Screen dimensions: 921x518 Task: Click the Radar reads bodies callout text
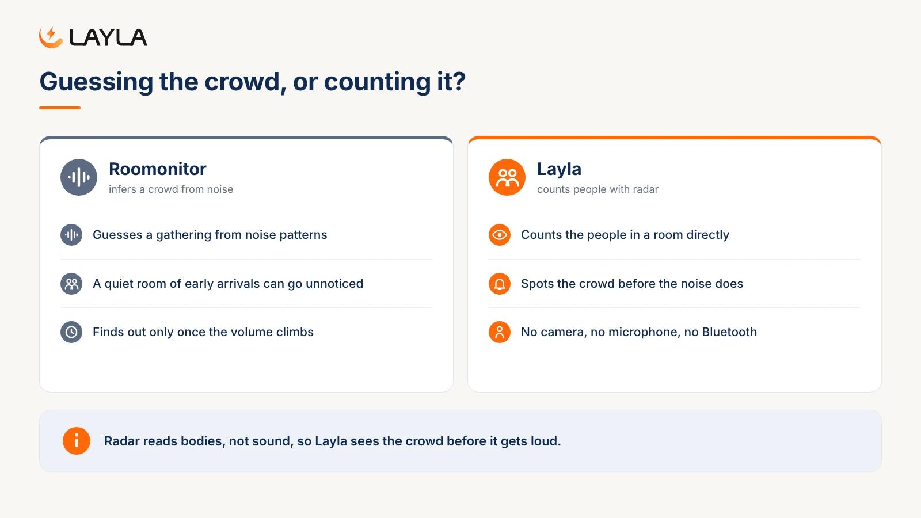[x=332, y=441]
